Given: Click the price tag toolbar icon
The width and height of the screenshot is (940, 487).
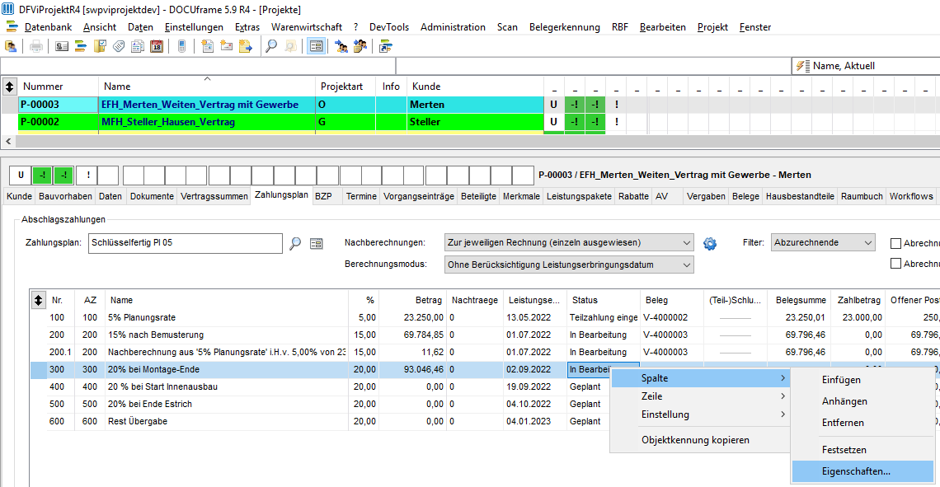Looking at the screenshot, I should 119,46.
